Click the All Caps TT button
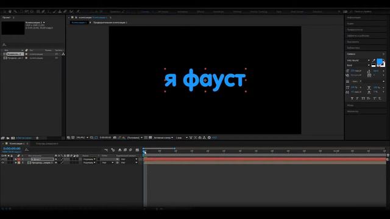 pyautogui.click(x=363, y=99)
